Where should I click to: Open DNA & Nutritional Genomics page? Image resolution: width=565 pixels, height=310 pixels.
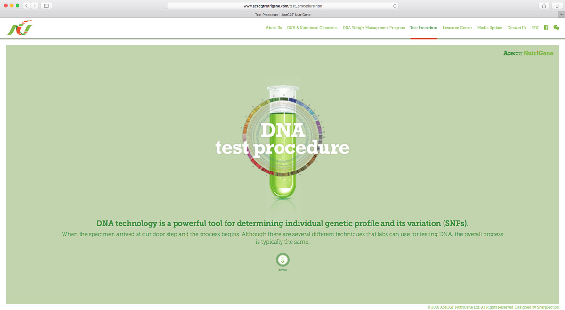coord(312,28)
